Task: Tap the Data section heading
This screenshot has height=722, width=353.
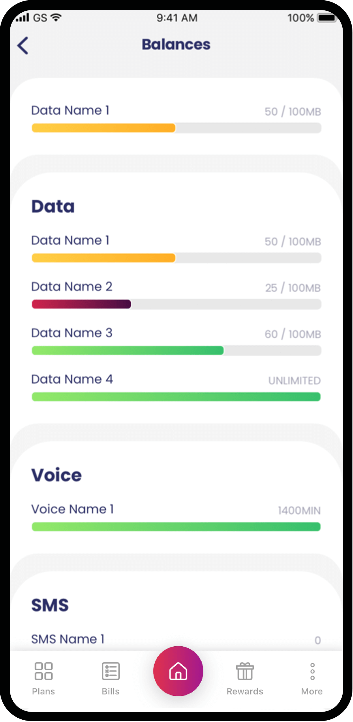Action: (53, 206)
